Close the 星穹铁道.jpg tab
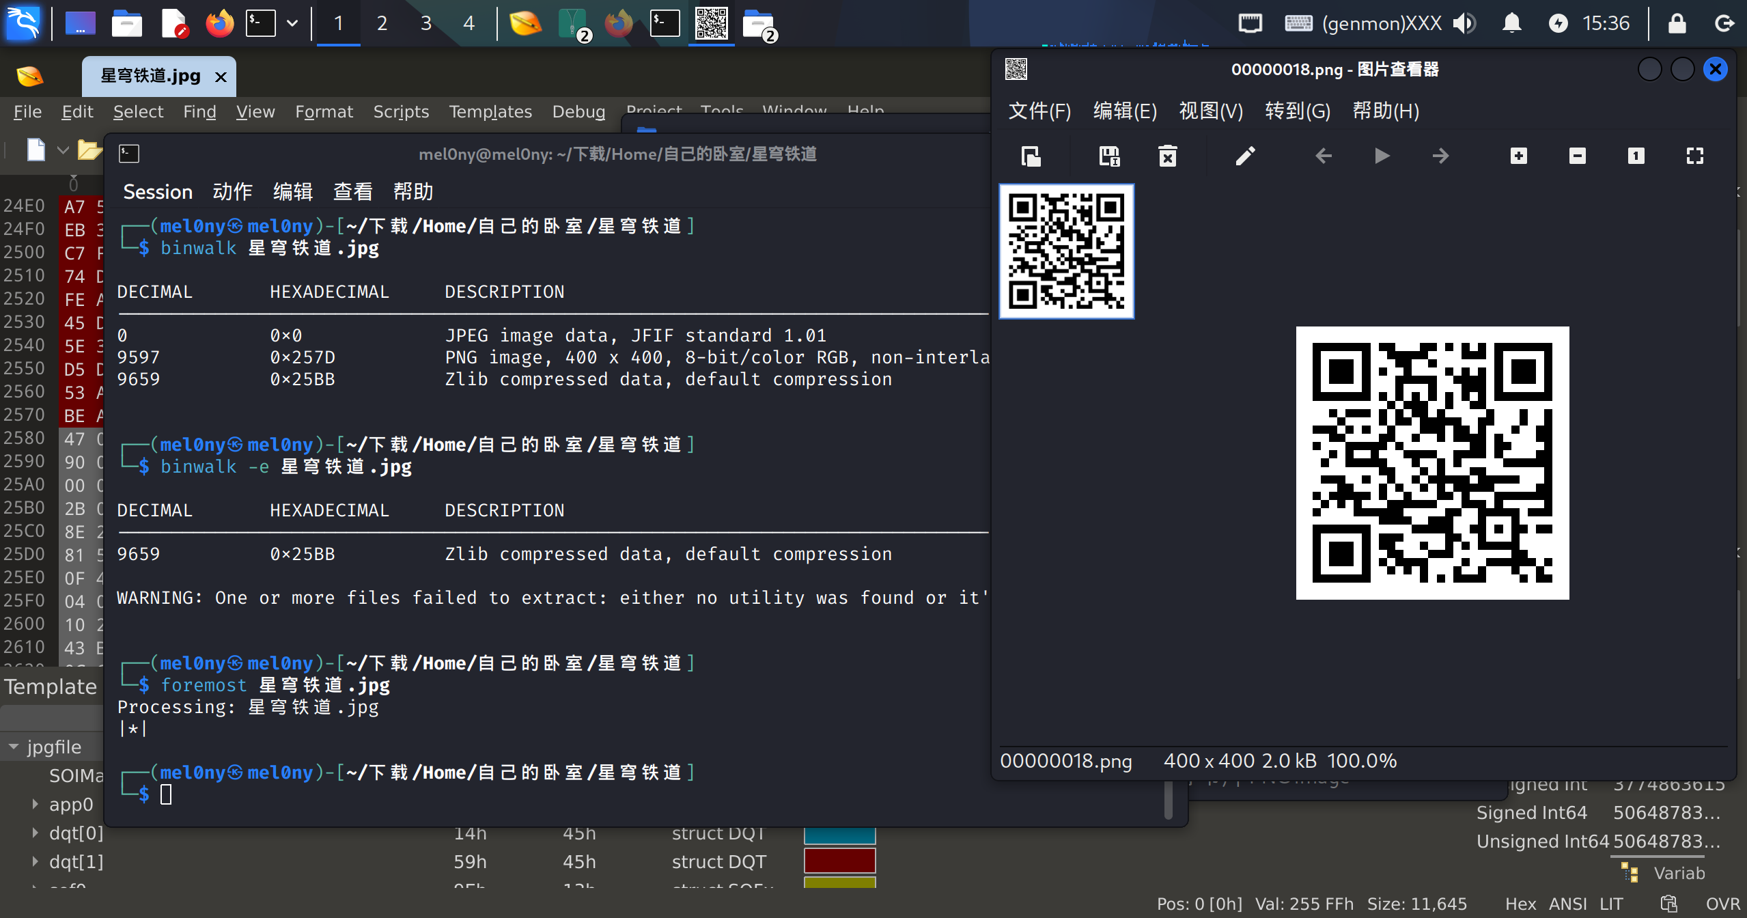Image resolution: width=1747 pixels, height=918 pixels. click(221, 76)
